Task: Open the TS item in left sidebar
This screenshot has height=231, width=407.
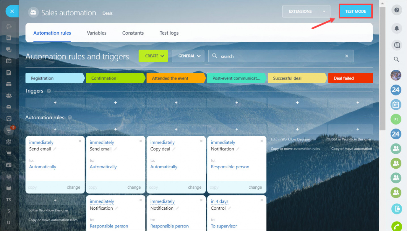Action: pos(9,199)
